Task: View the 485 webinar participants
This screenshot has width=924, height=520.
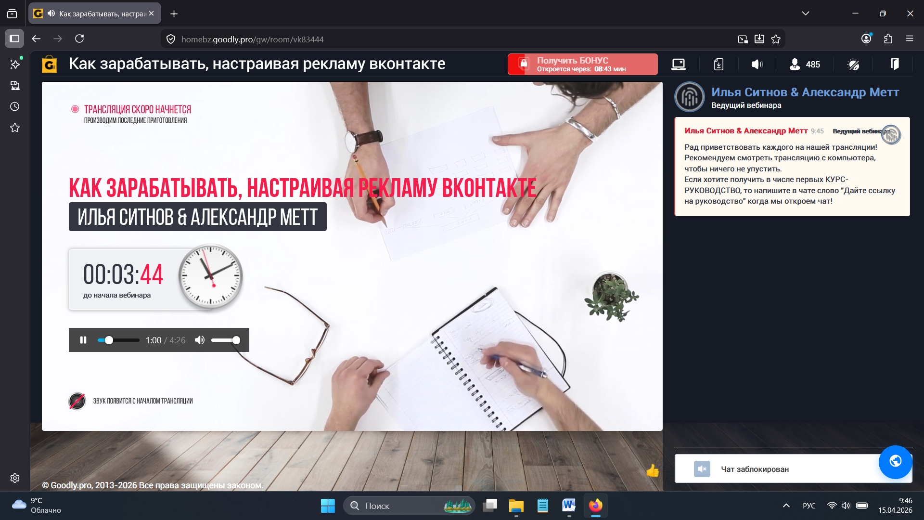Action: click(x=804, y=64)
